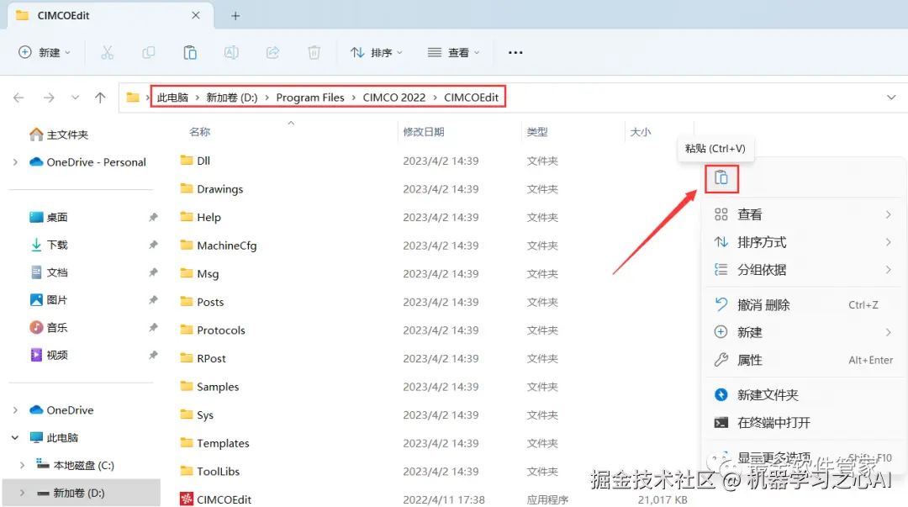Choose 新建文件夹 in context menu
This screenshot has height=507, width=908.
point(803,394)
